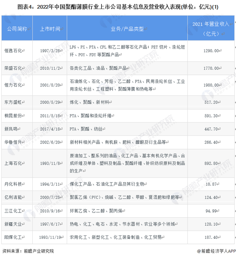Select the company name 桐昆股份
Image resolution: width=236 pixels, height=258 pixels.
point(13,116)
